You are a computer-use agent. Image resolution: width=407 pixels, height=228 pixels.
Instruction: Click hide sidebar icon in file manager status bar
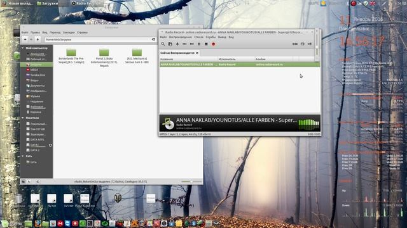coord(38,182)
